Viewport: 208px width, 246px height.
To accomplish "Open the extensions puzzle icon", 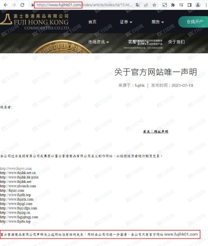I will [173, 5].
